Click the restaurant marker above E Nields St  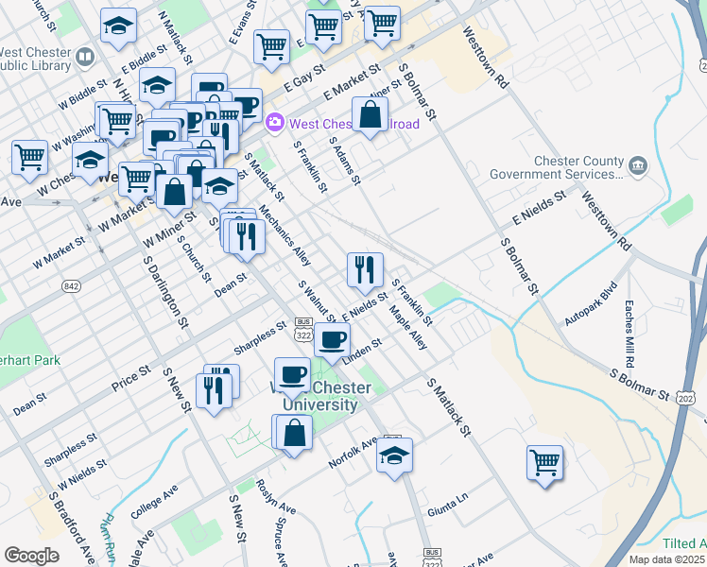point(365,274)
